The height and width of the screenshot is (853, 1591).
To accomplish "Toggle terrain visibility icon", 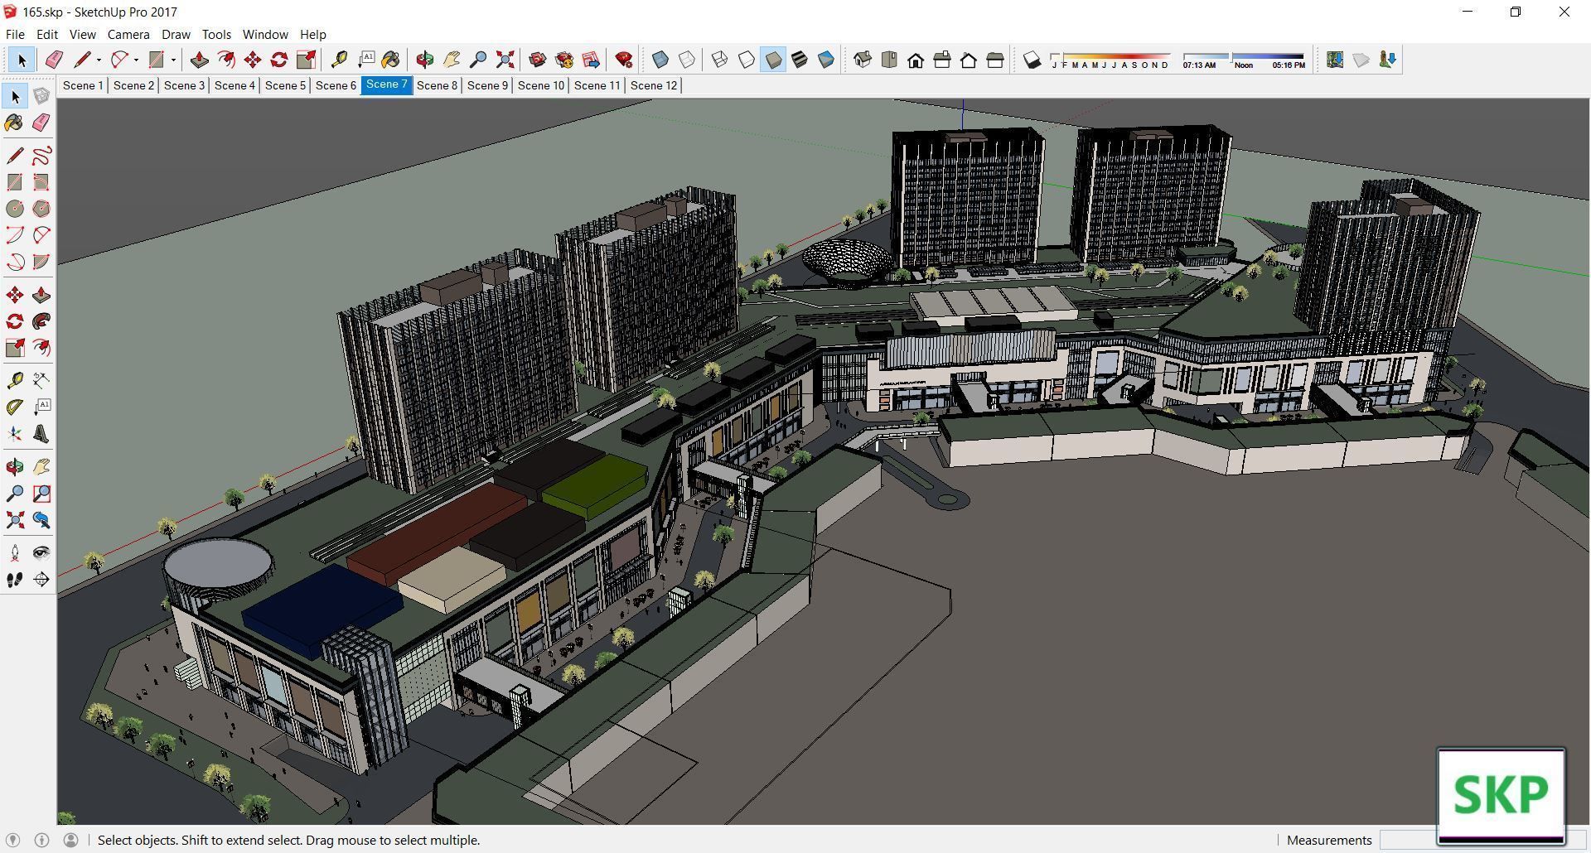I will tap(1361, 60).
